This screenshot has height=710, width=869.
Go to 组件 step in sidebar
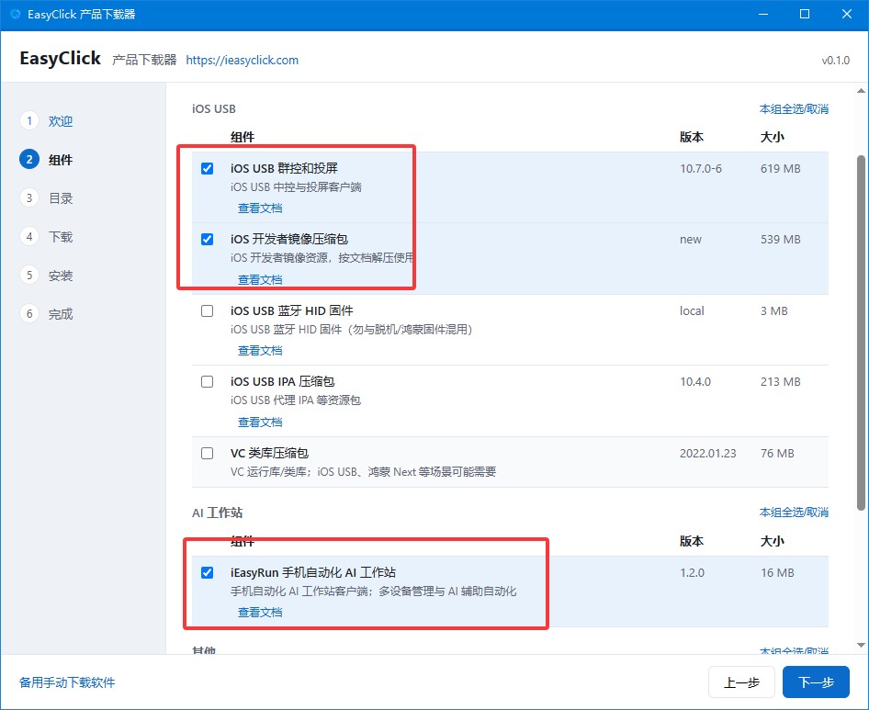coord(61,160)
